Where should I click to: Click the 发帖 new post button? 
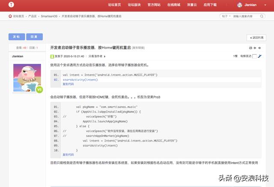point(17,37)
